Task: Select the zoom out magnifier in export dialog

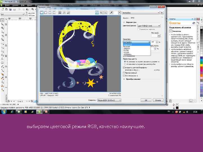Action: point(105,13)
